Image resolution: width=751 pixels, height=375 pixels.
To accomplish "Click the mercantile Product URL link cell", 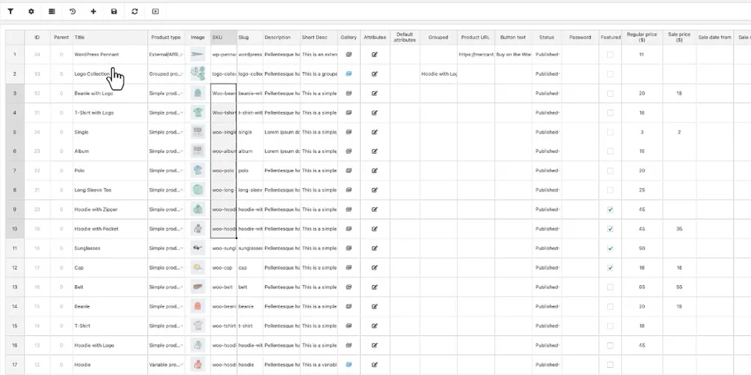I will [476, 55].
